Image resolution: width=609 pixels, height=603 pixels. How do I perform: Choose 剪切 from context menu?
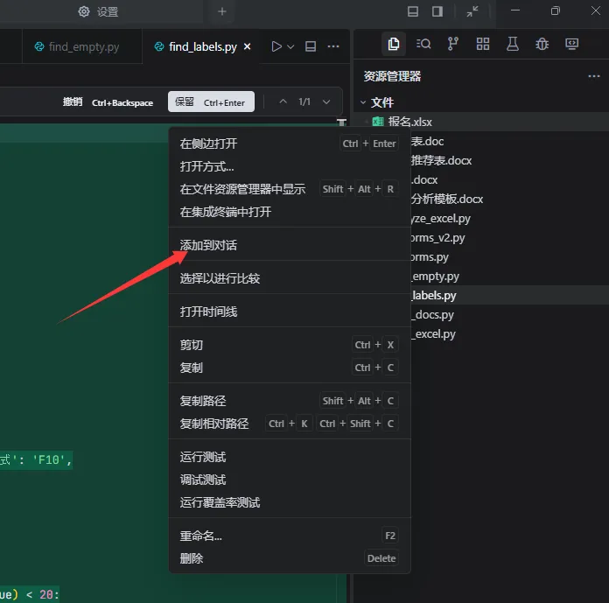[x=290, y=345]
